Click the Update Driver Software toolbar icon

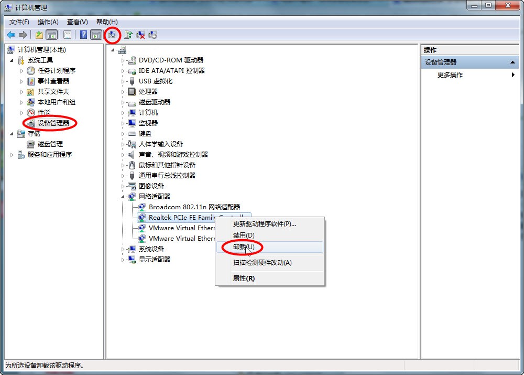[128, 35]
